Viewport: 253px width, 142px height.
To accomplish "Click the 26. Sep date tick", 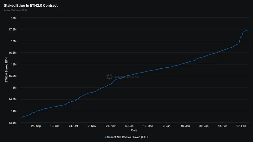I will pyautogui.click(x=36, y=126).
